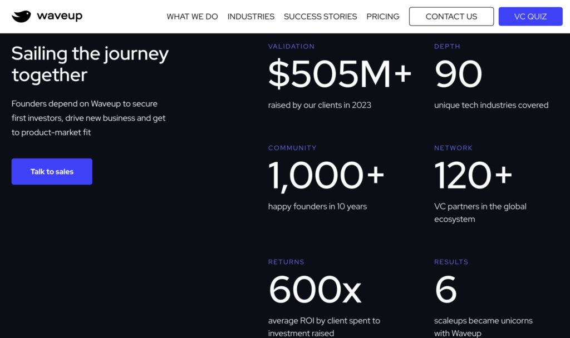Click the waveup brand name text
This screenshot has width=570, height=338.
[60, 16]
